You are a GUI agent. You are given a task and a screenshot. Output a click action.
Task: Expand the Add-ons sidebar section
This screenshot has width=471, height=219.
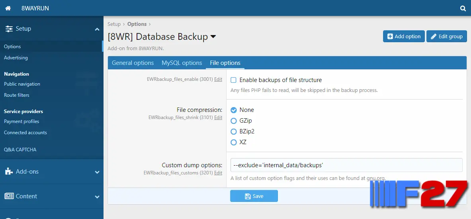[97, 172]
